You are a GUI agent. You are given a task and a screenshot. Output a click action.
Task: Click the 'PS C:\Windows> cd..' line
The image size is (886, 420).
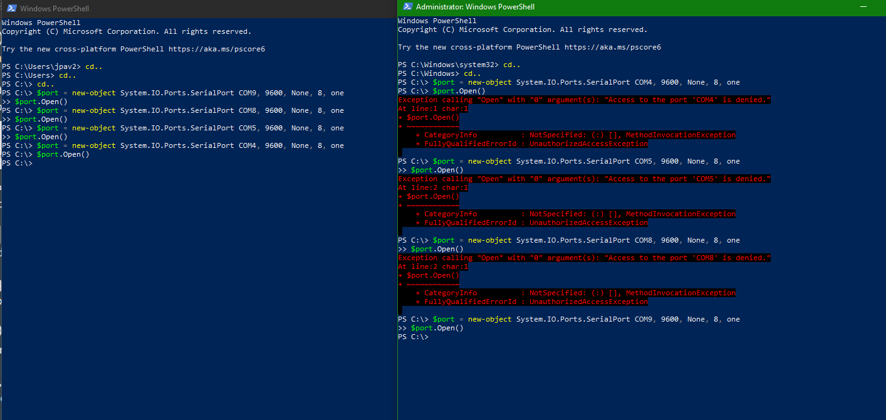pos(439,73)
